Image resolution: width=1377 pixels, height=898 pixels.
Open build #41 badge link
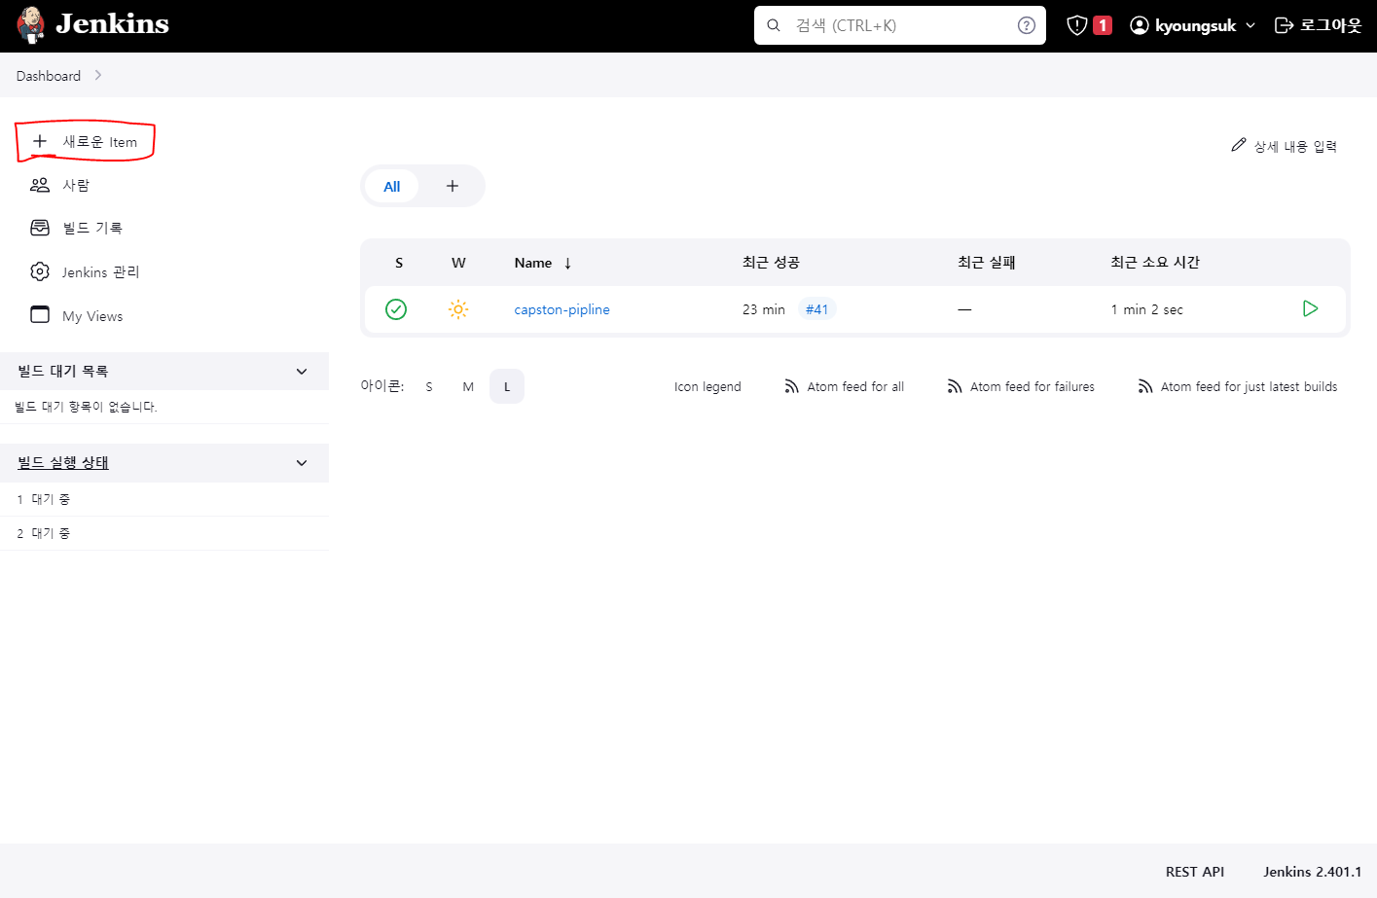[x=816, y=309]
